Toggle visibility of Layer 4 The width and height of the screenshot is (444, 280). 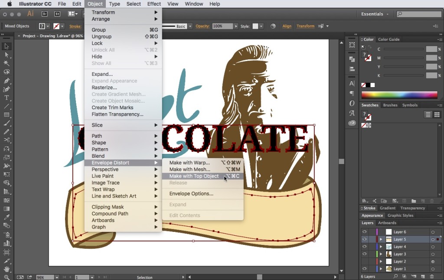click(364, 247)
